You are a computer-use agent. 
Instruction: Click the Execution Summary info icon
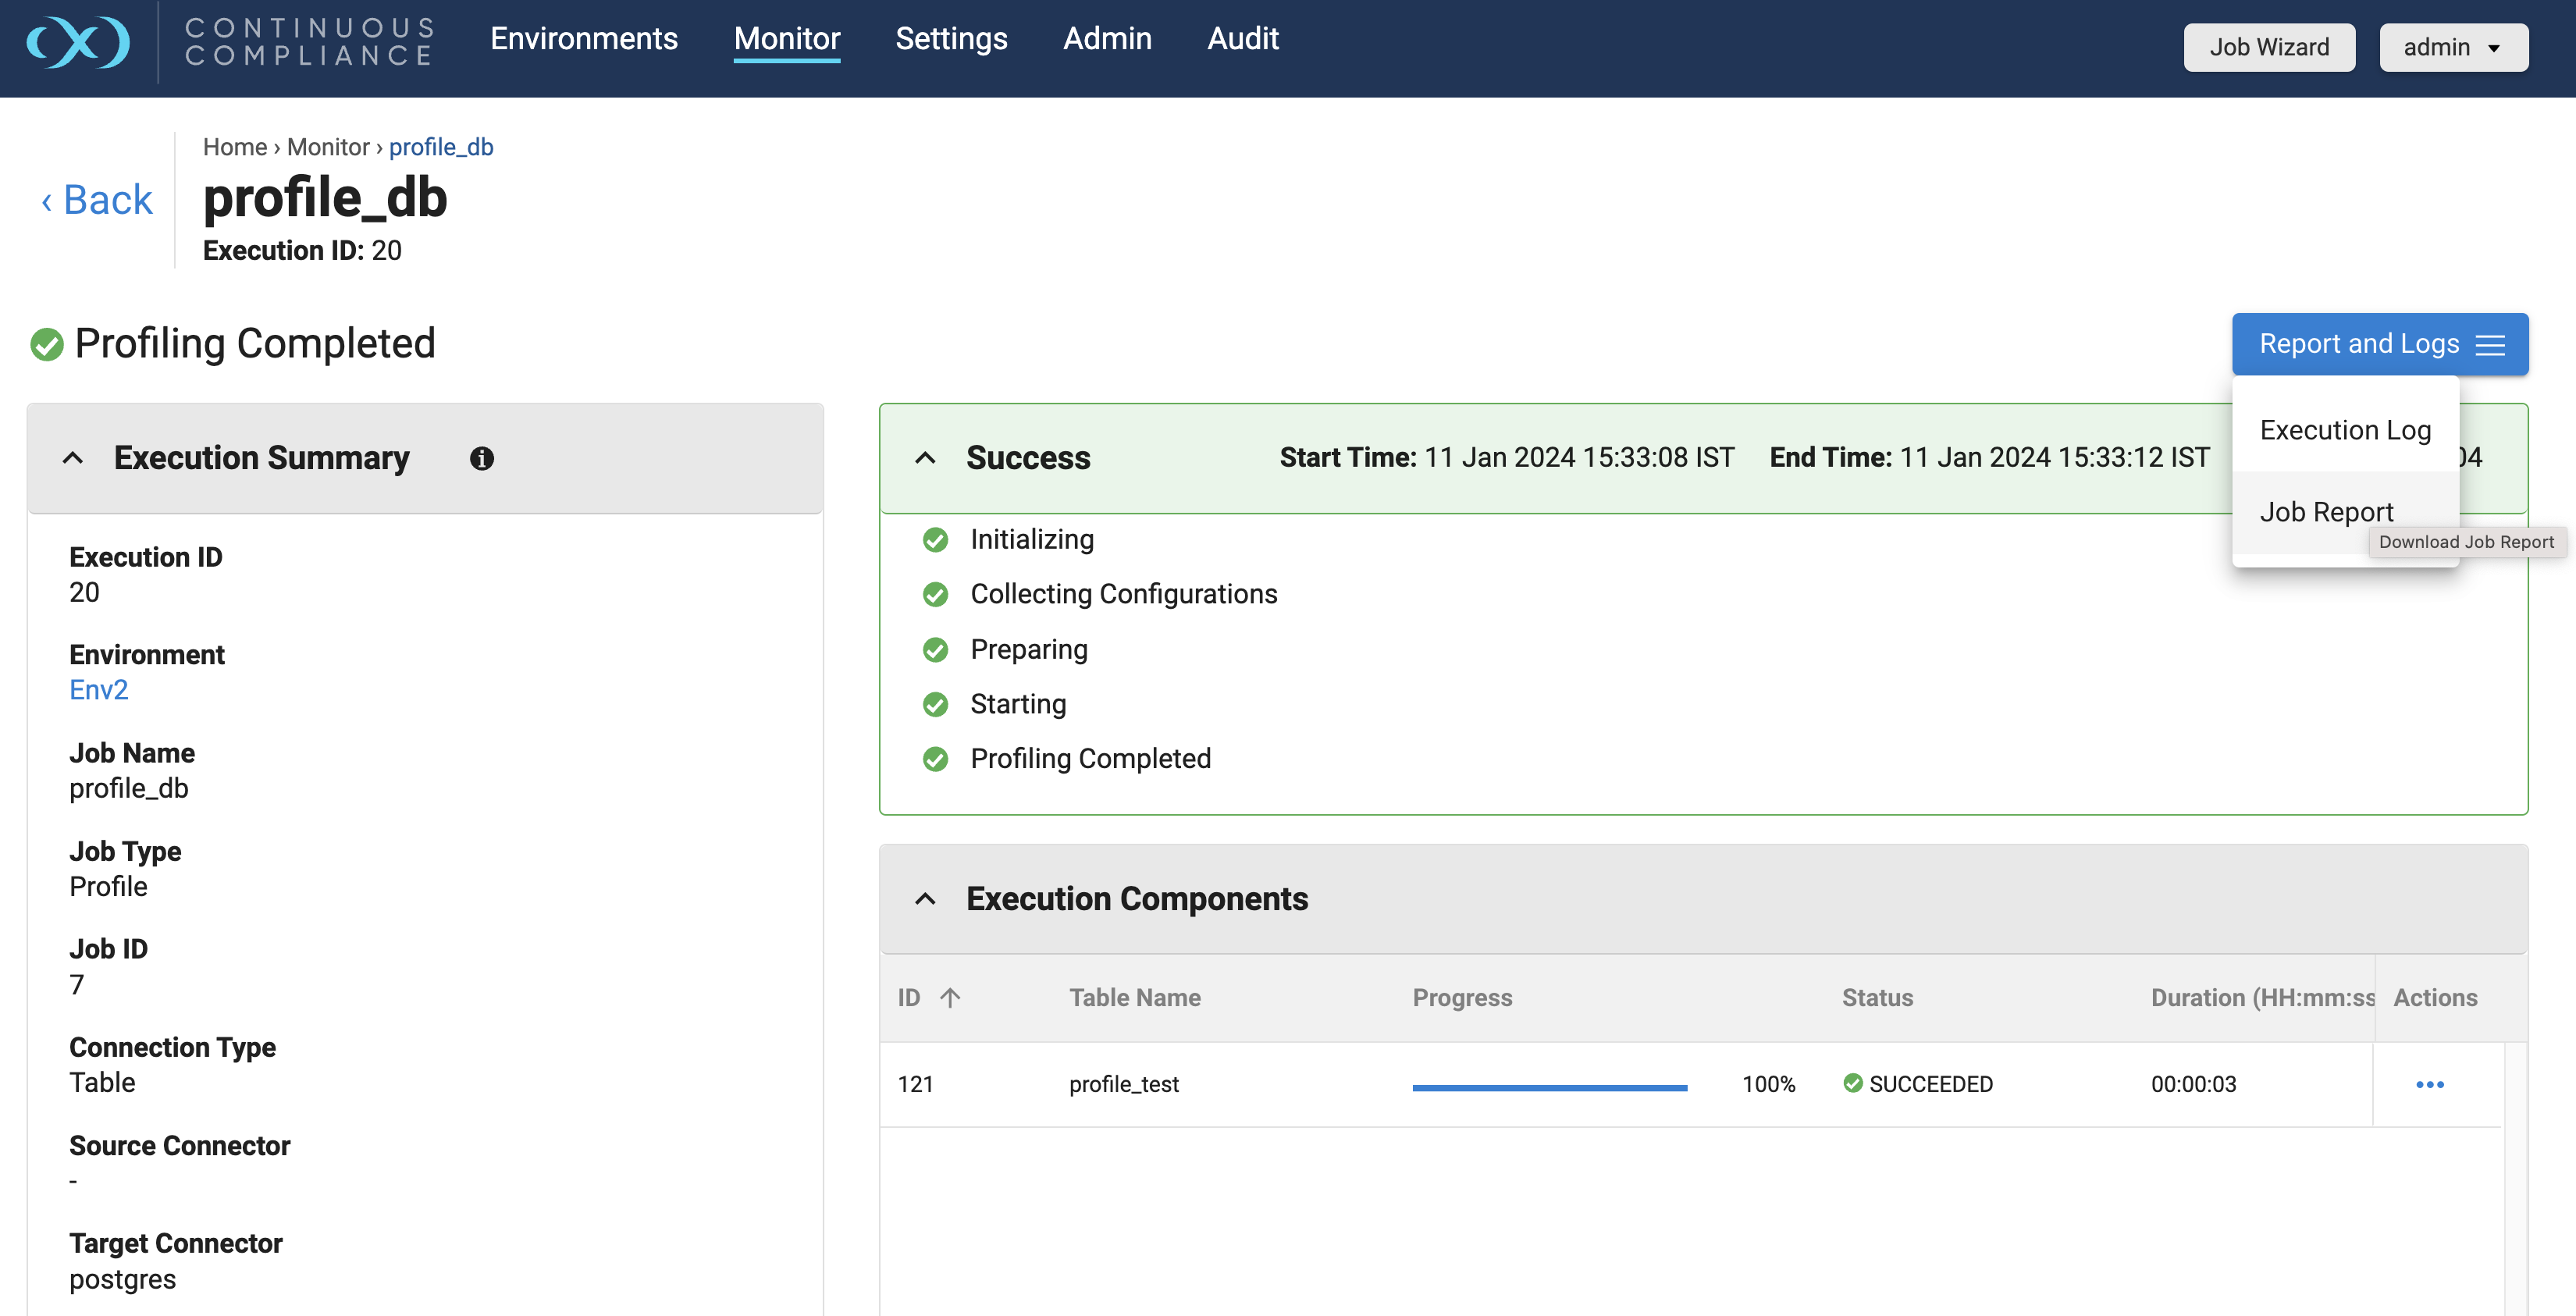click(x=481, y=458)
